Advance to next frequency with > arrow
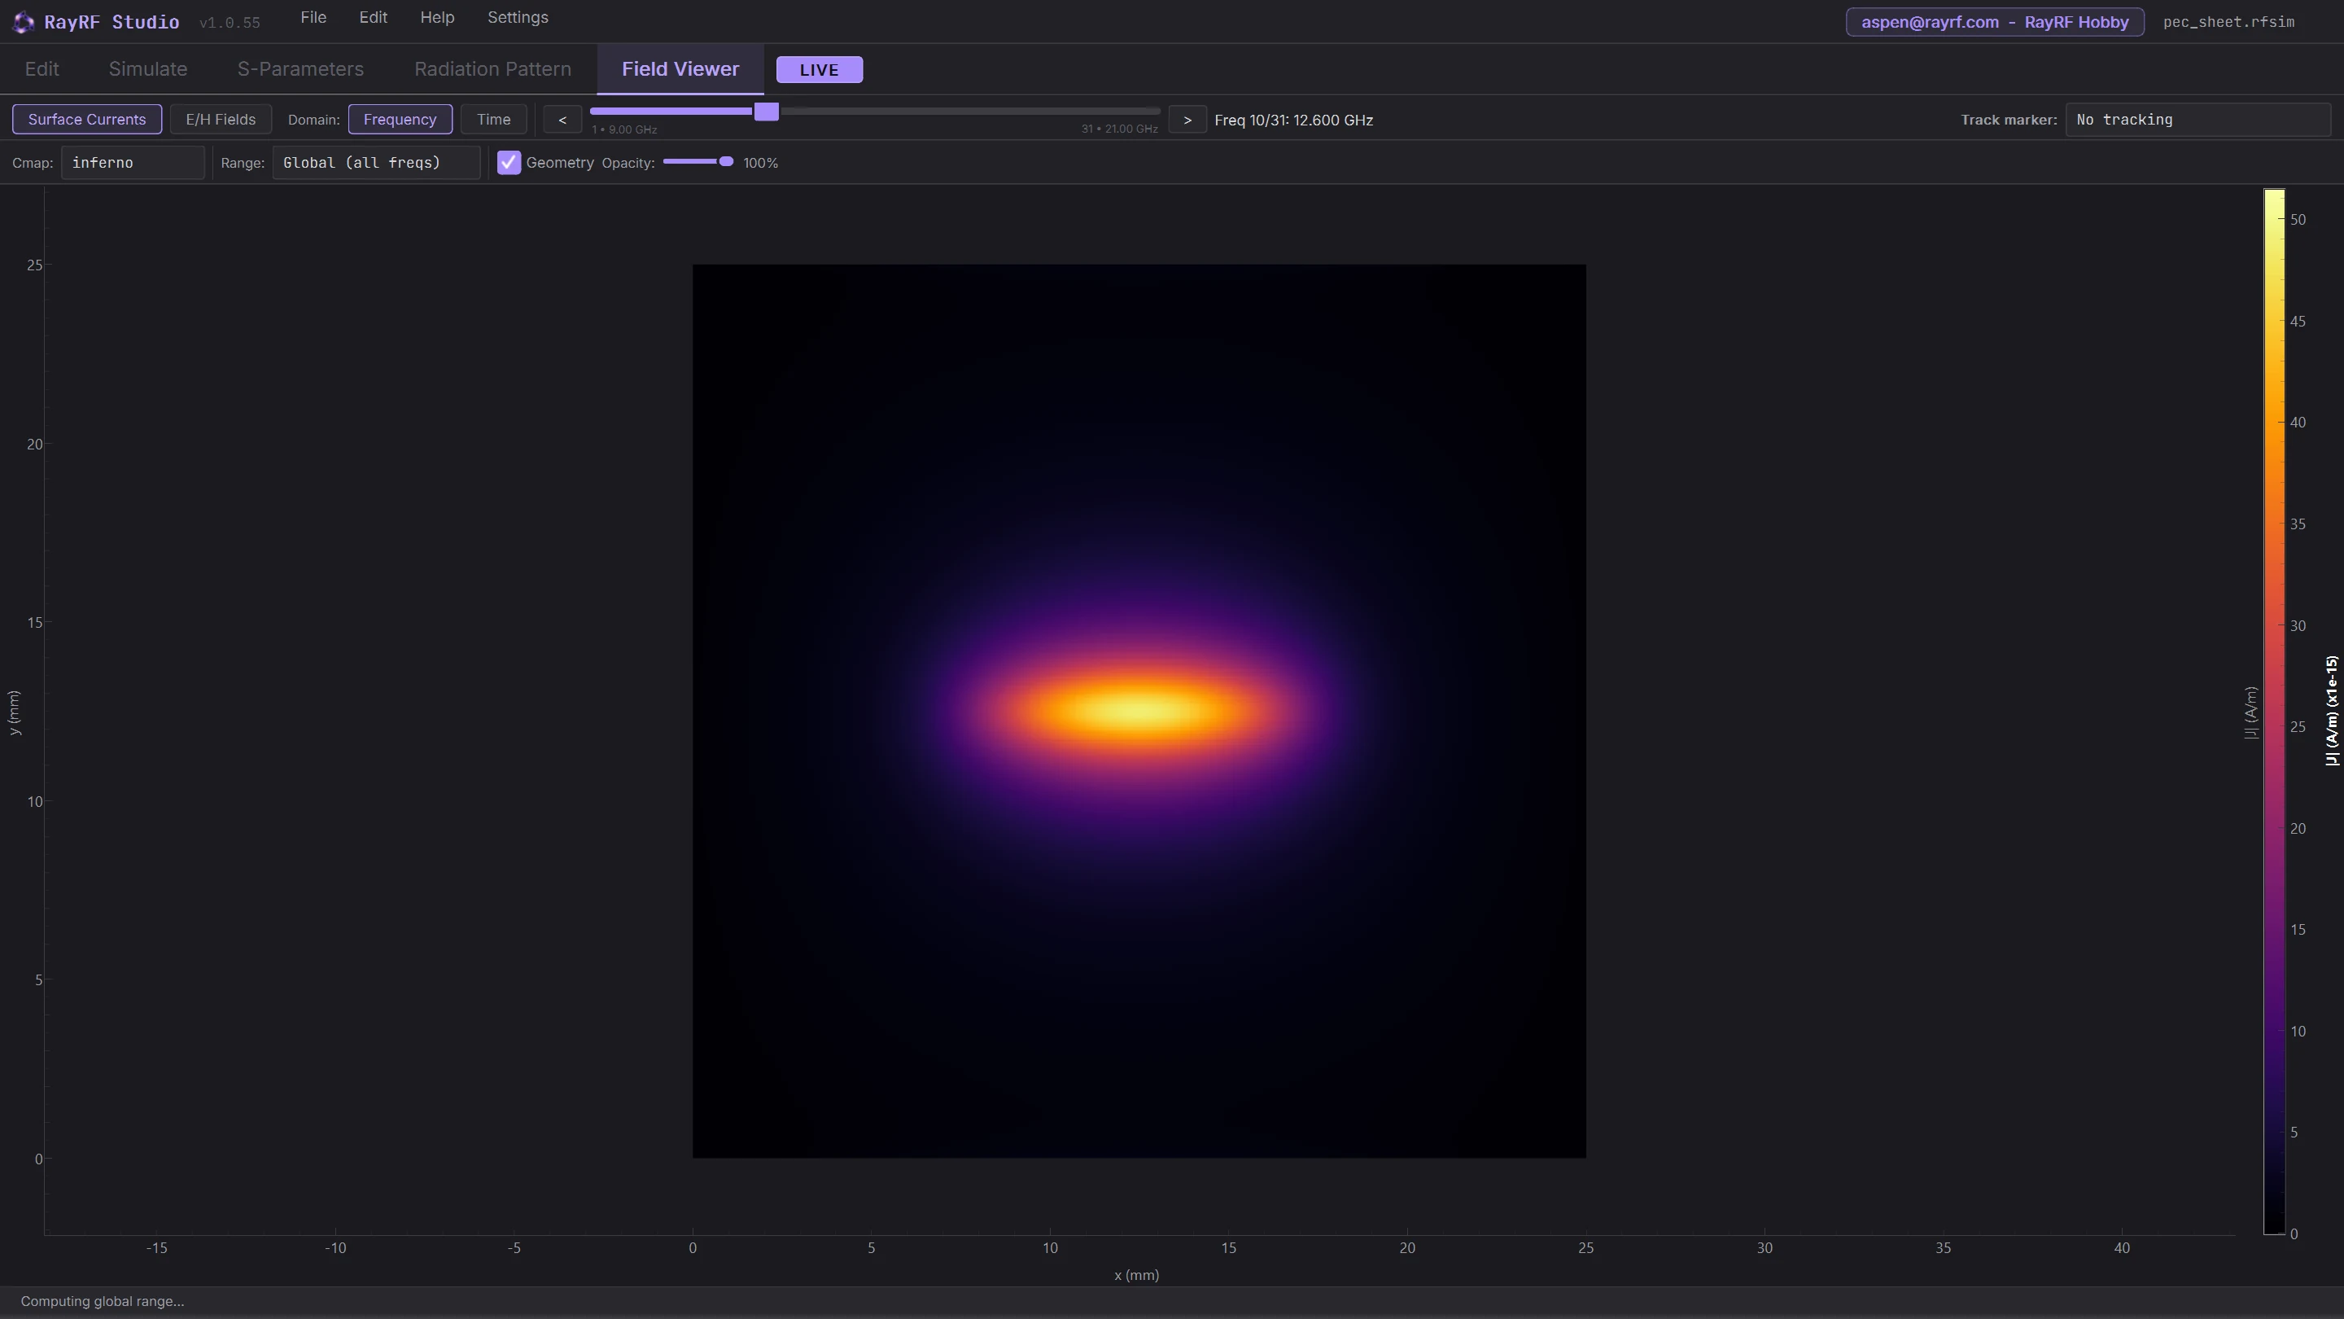The height and width of the screenshot is (1319, 2344). [x=1187, y=119]
